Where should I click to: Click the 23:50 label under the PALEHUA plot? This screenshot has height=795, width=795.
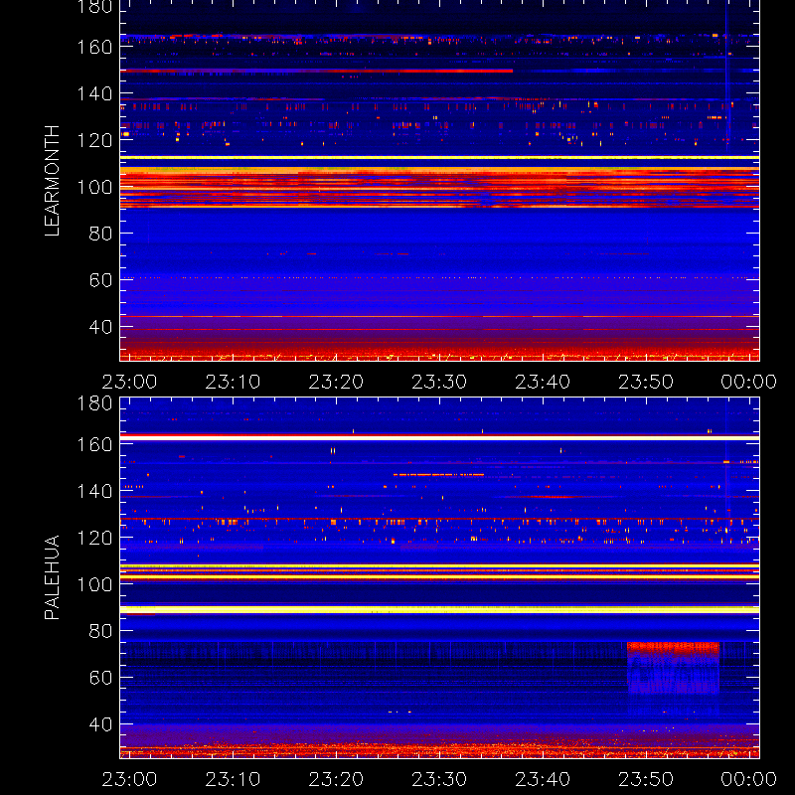(646, 779)
